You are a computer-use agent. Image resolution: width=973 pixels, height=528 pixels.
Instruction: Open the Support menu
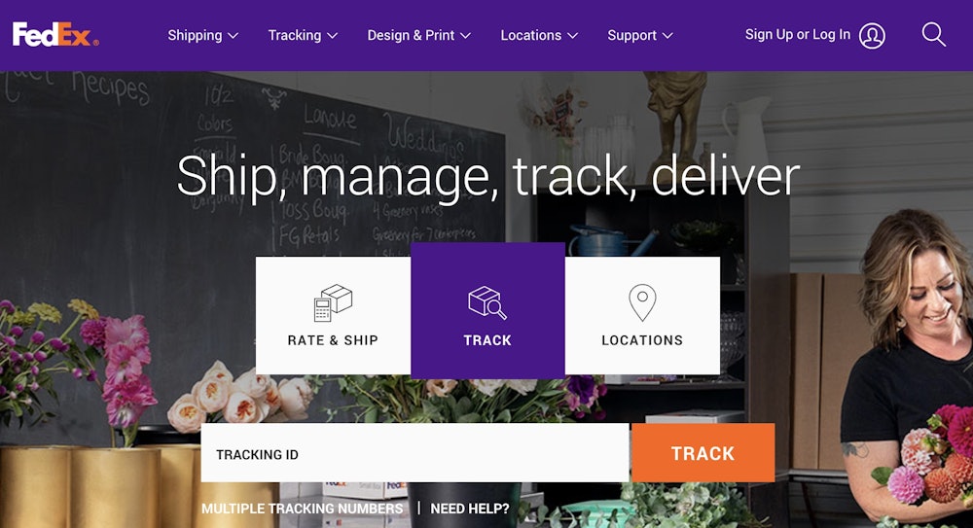click(x=640, y=35)
